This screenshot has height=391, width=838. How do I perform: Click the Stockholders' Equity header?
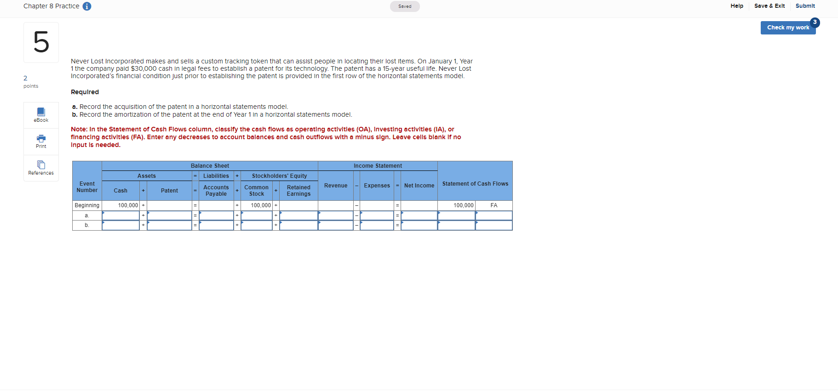tap(279, 176)
